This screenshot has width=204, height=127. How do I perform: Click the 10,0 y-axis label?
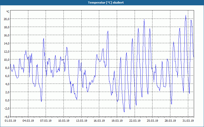(7, 60)
